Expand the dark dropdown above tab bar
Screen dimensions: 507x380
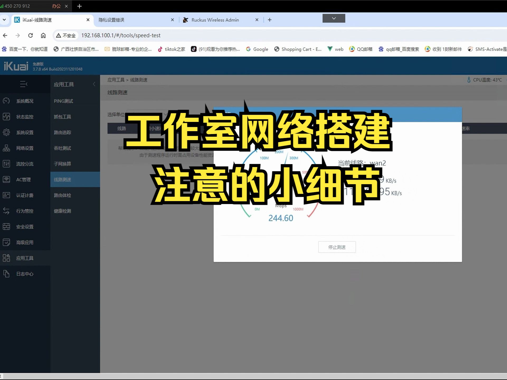click(334, 18)
